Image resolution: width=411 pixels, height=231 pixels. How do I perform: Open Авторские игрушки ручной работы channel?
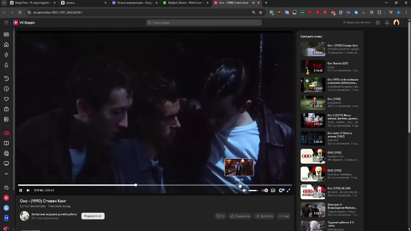tap(54, 214)
